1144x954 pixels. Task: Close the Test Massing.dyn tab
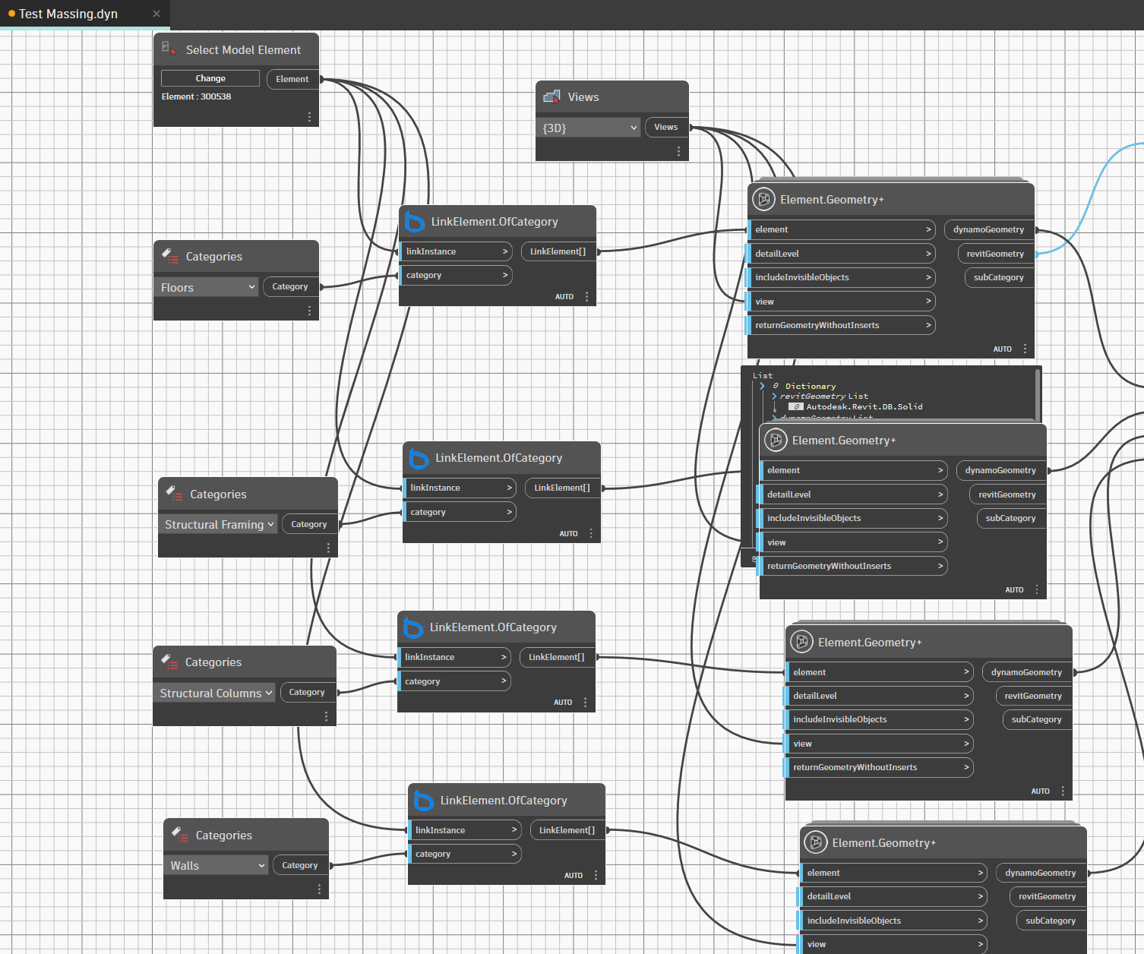pos(156,14)
